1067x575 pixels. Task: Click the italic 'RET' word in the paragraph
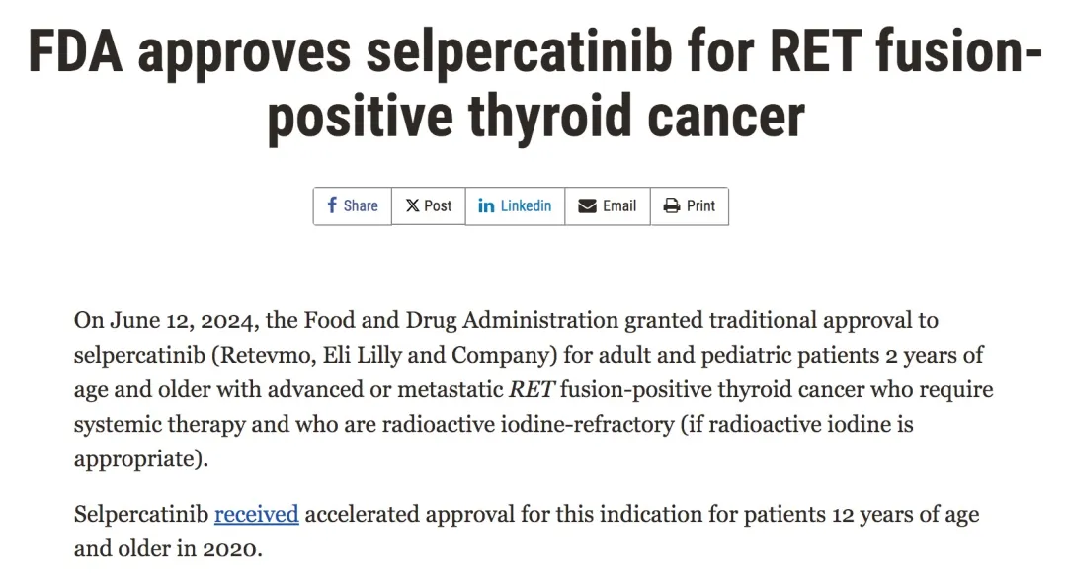point(533,389)
